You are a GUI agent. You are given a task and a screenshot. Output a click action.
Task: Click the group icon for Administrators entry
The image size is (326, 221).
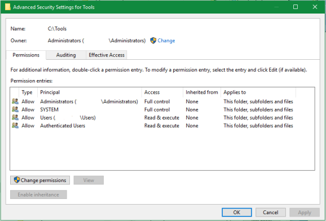coord(15,101)
